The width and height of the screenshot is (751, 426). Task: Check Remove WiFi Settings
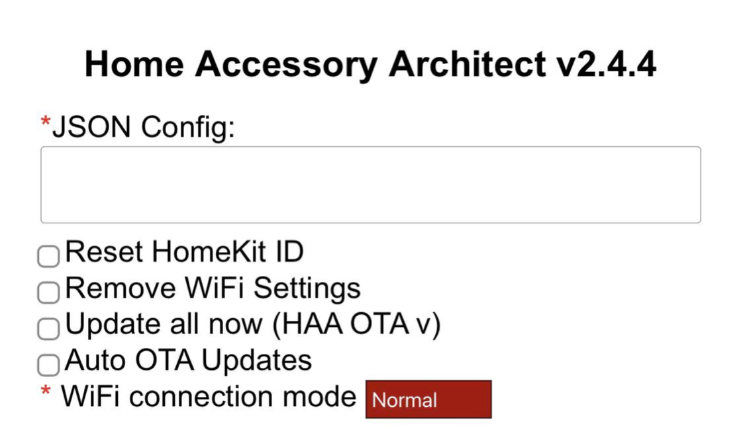(48, 292)
